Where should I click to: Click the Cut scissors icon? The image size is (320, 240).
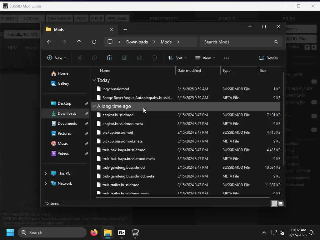[80, 58]
